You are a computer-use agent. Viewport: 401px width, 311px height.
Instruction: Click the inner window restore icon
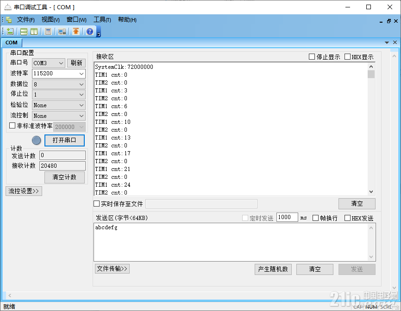(x=388, y=21)
